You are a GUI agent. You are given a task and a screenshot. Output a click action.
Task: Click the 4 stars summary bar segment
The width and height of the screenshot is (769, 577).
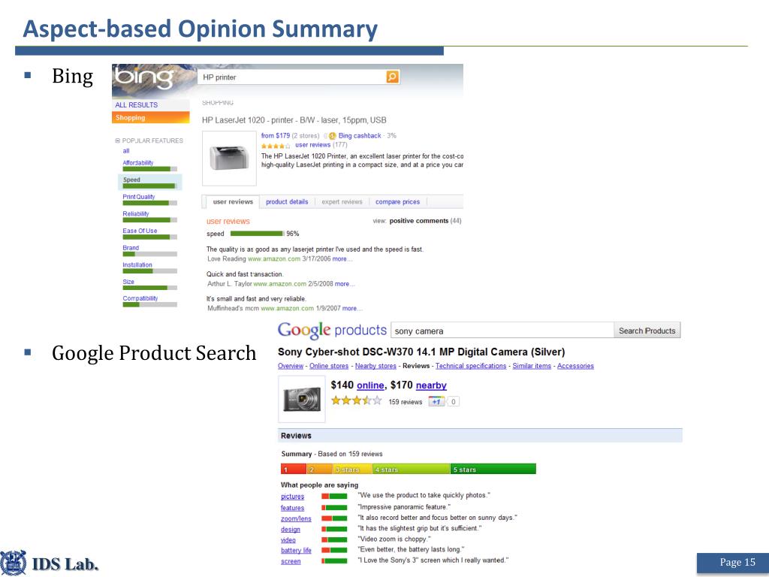point(411,470)
